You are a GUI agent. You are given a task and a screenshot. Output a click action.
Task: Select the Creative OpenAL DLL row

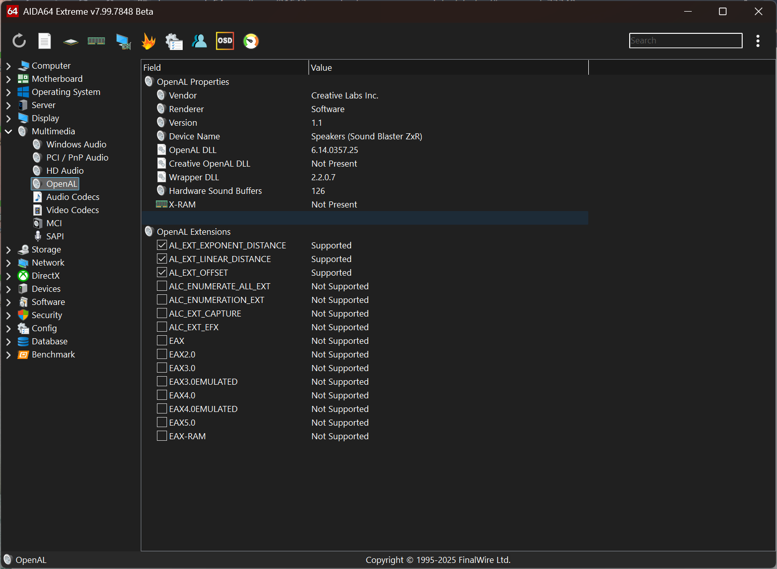click(x=365, y=164)
